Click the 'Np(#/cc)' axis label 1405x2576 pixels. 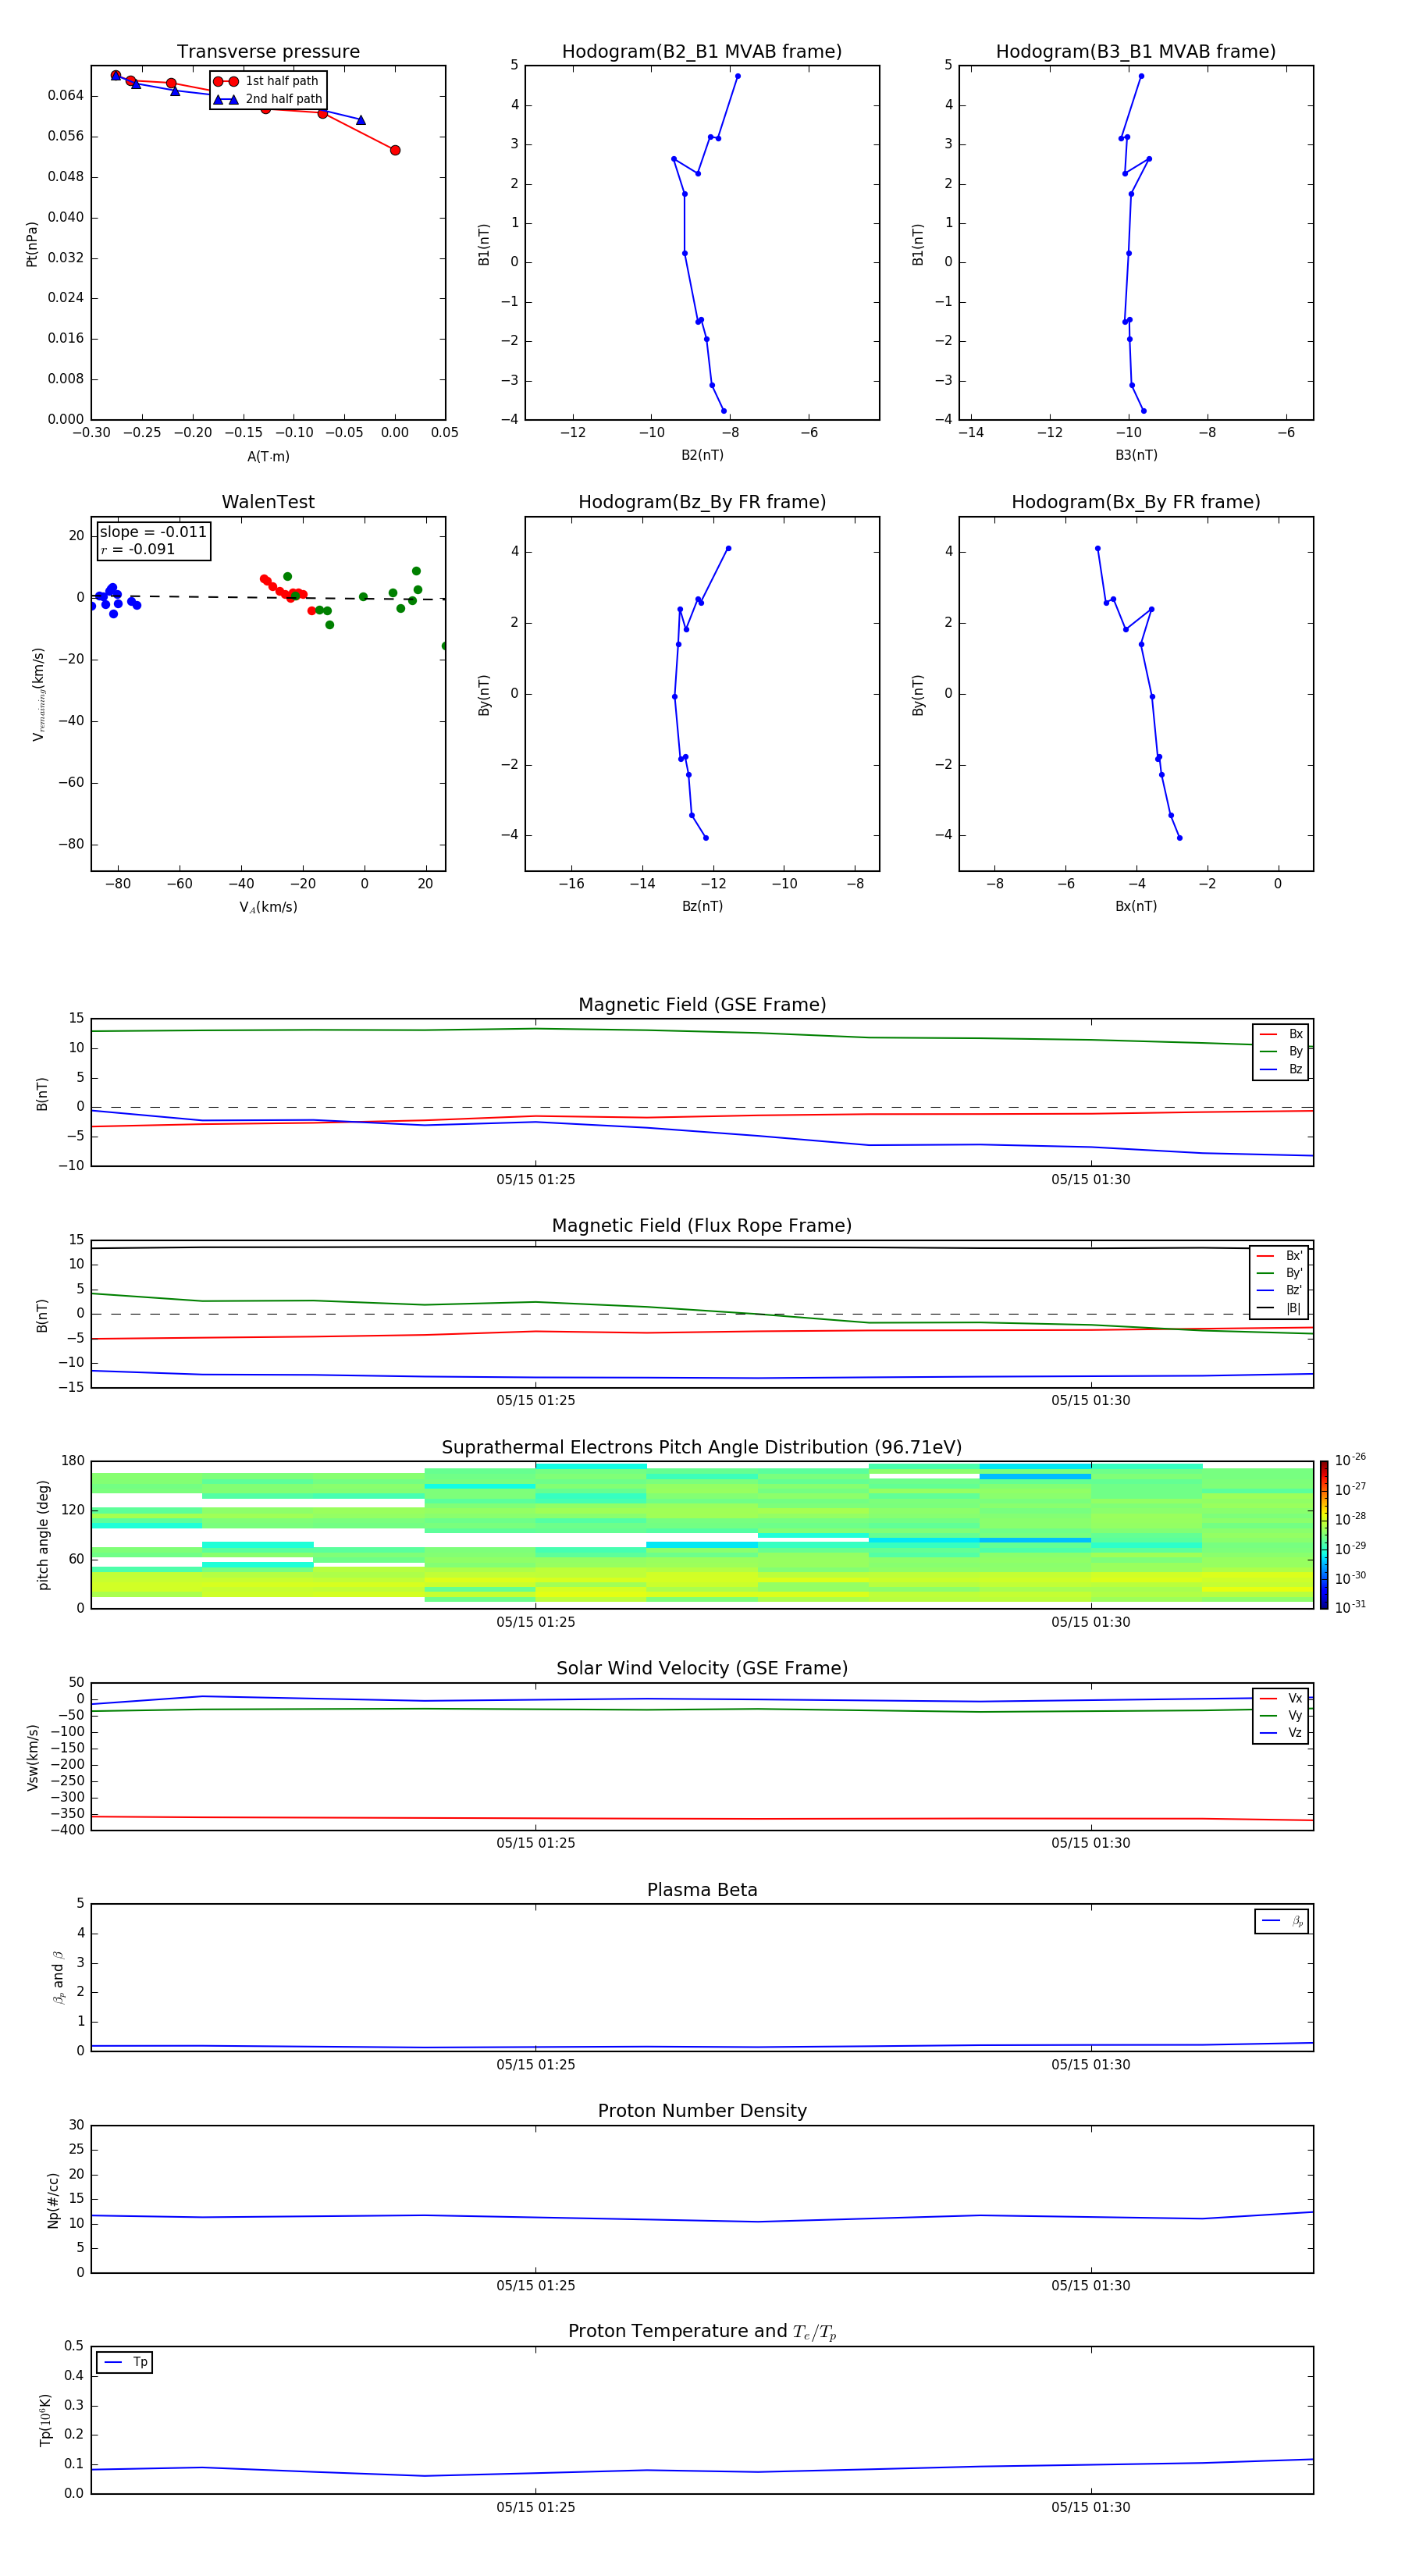click(x=53, y=2200)
